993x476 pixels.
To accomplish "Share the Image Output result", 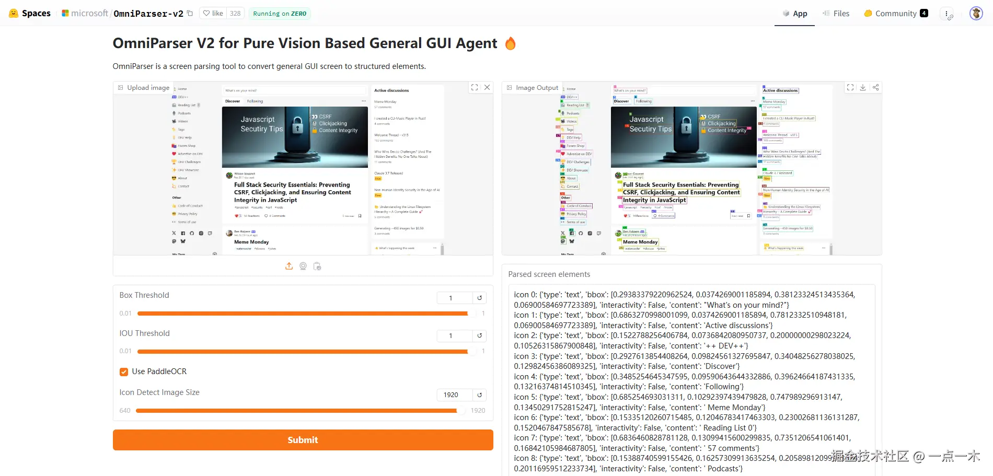I will [876, 87].
